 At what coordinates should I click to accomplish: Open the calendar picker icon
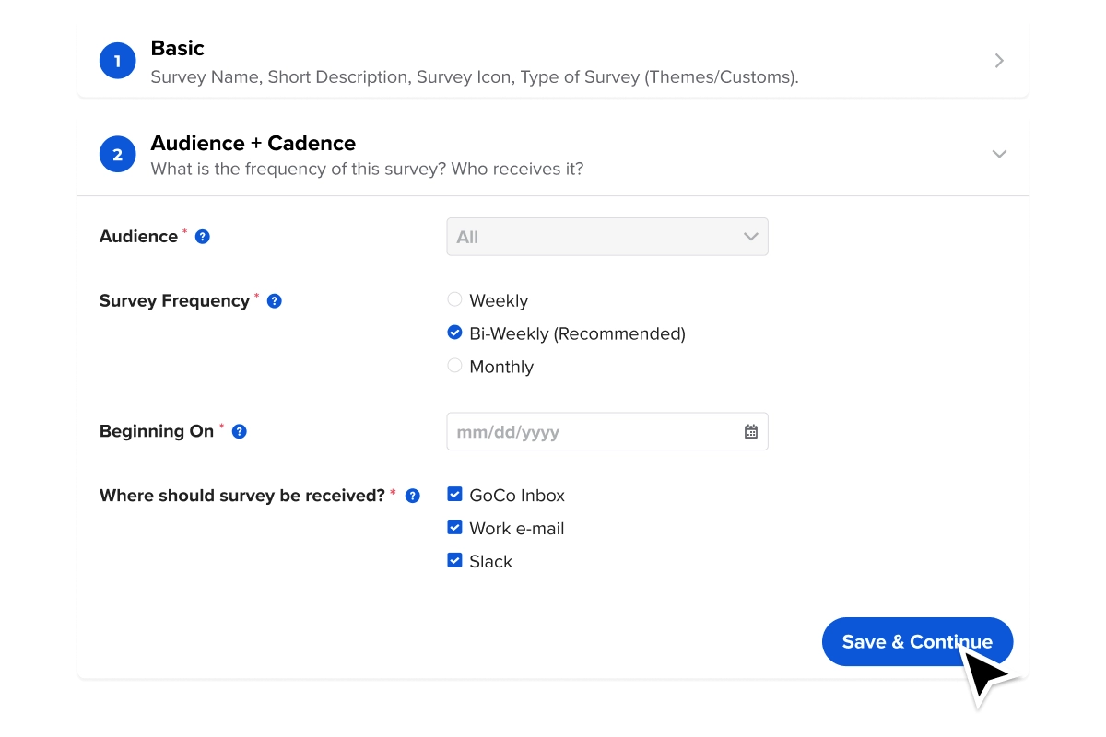coord(752,431)
